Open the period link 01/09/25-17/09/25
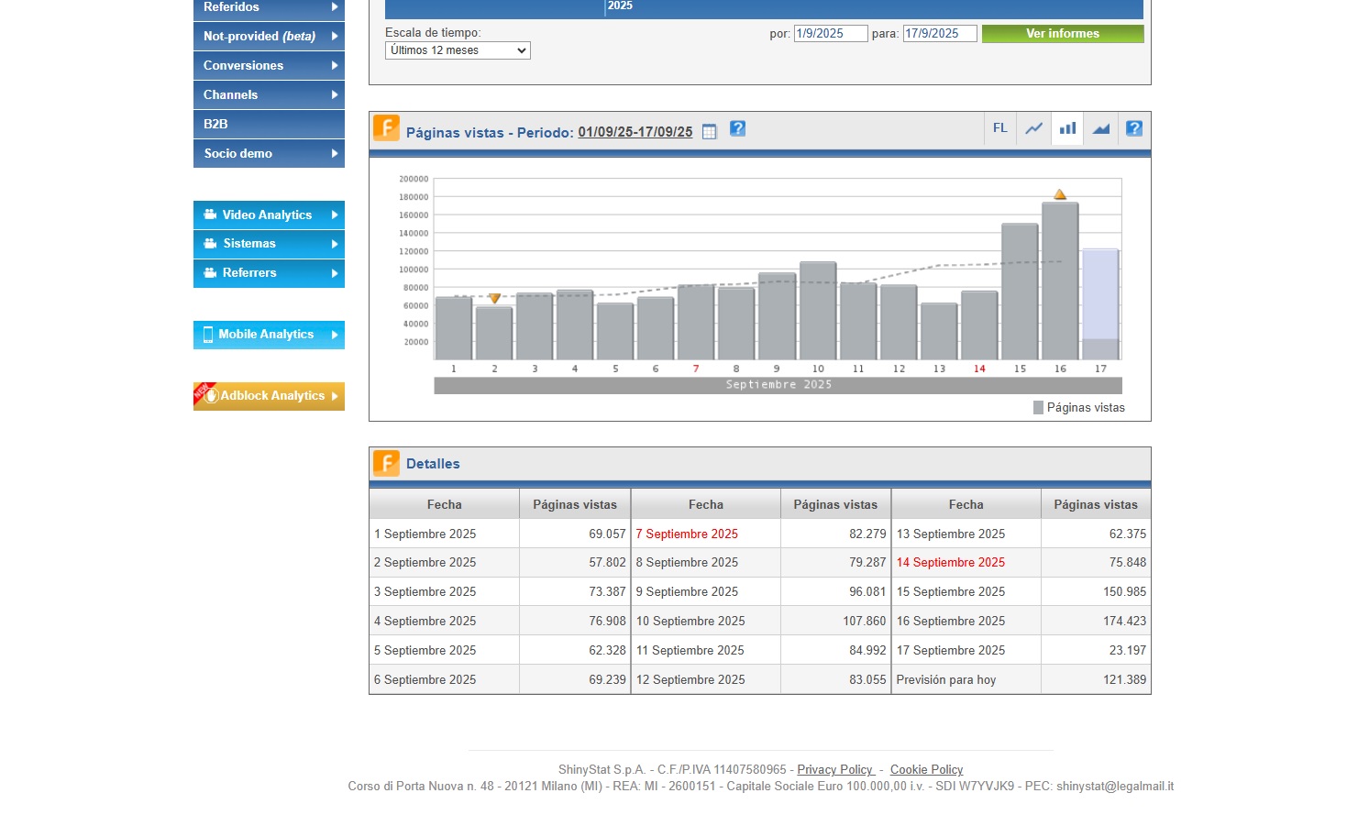Screen dimensions: 1369x826 (635, 132)
